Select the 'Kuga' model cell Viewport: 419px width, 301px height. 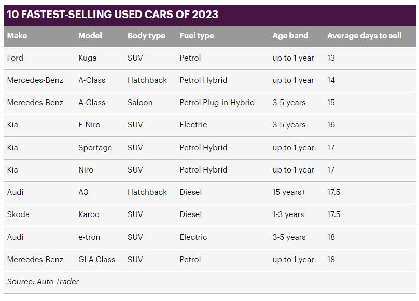[87, 58]
